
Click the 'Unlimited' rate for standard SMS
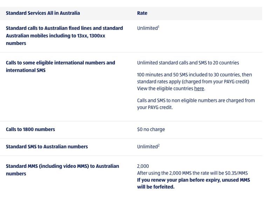147,146
